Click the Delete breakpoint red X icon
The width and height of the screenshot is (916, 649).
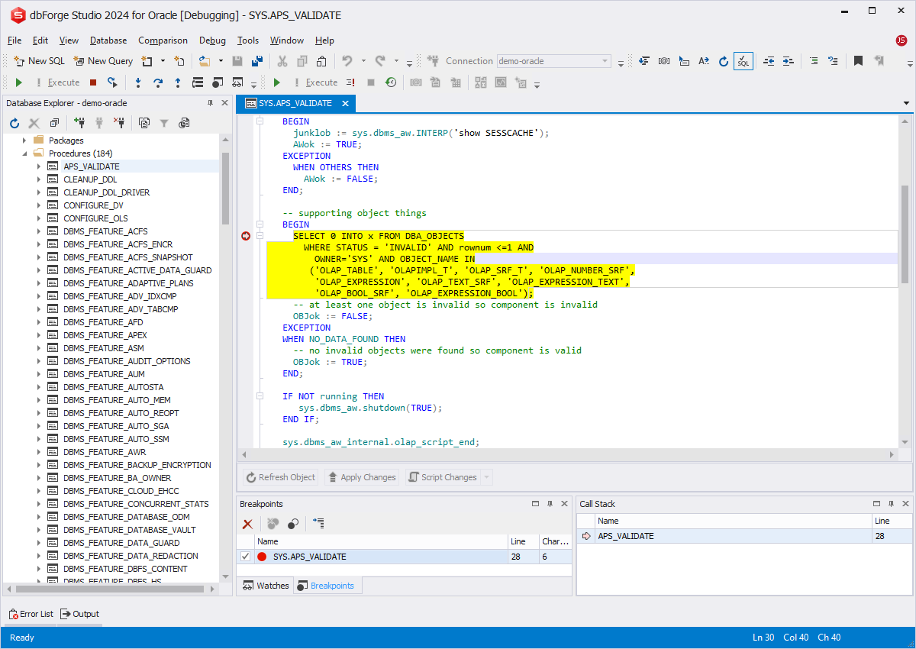pyautogui.click(x=247, y=524)
